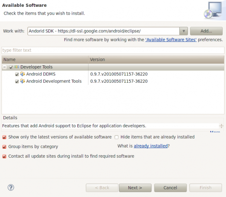Uncheck the Developer Tools category checkbox

click(x=11, y=67)
